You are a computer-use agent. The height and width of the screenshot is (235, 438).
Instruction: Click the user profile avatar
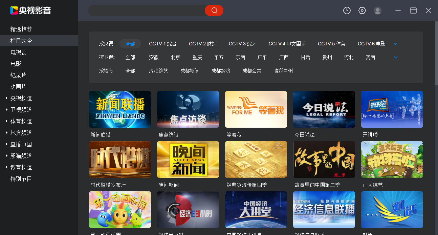tap(377, 10)
